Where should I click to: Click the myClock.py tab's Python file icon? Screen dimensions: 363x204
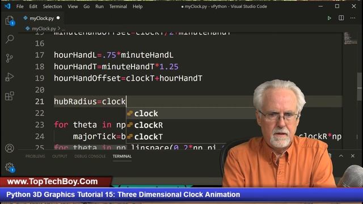click(x=26, y=18)
